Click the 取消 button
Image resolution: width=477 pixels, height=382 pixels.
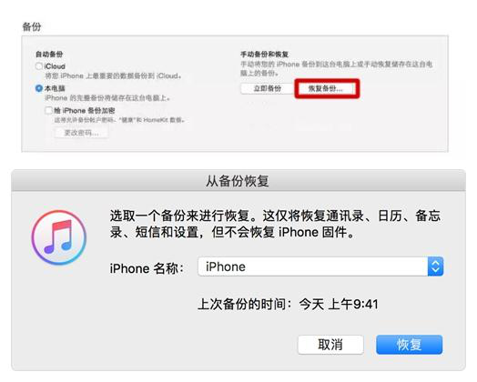point(330,345)
